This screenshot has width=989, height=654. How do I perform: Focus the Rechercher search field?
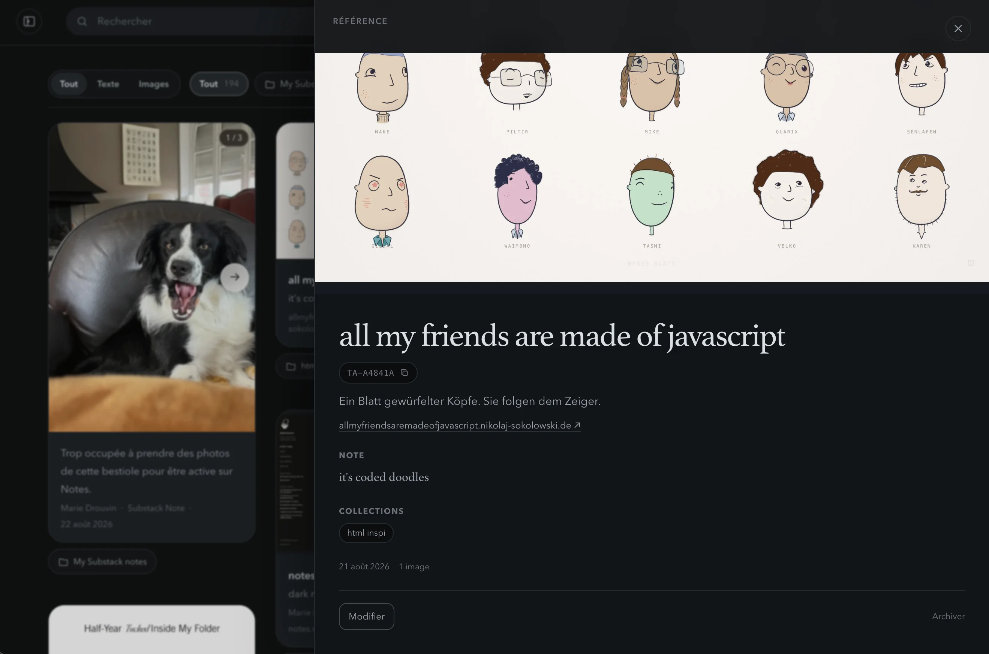190,21
